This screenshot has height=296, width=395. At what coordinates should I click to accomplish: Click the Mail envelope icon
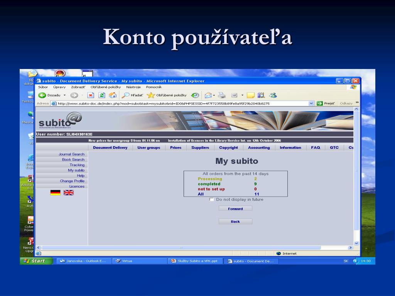click(x=208, y=95)
